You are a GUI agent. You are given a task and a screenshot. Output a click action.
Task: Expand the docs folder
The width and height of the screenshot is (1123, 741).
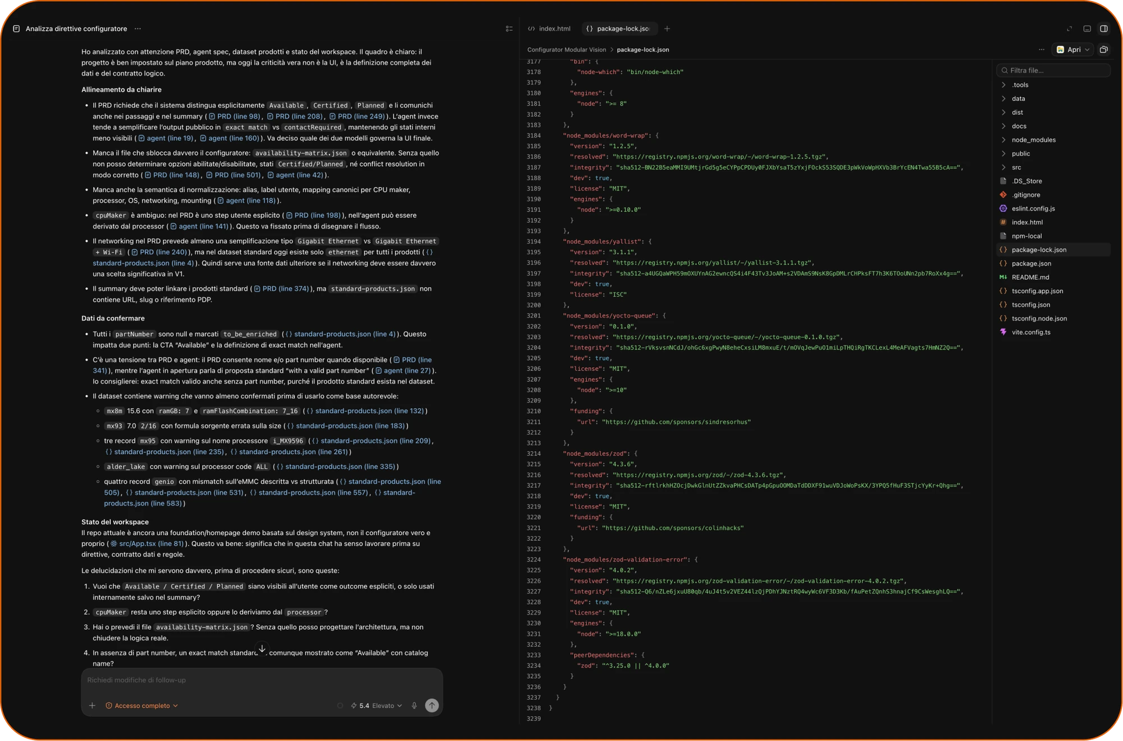[1053, 126]
